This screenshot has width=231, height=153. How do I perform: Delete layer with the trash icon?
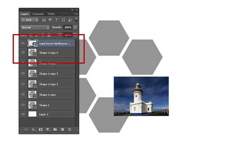pos(69,130)
